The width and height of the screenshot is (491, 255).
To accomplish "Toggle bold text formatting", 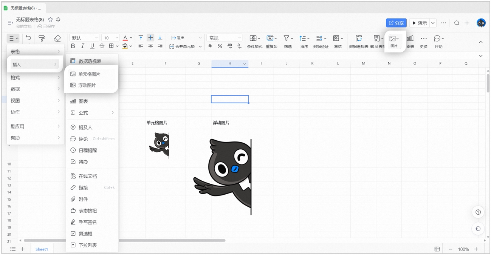I will click(73, 46).
